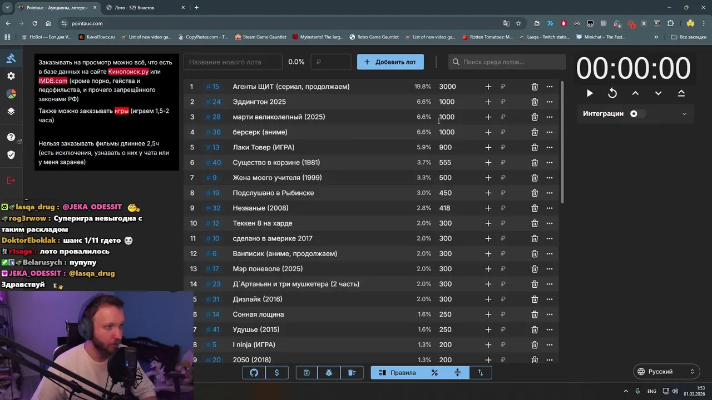Focus the new lot ruble amount field

pyautogui.click(x=331, y=62)
